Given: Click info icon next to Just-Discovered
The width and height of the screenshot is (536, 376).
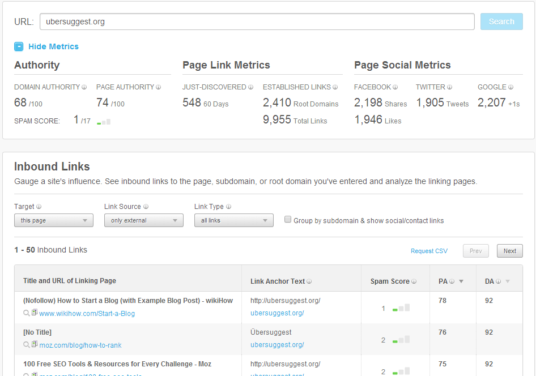Looking at the screenshot, I should (x=251, y=87).
